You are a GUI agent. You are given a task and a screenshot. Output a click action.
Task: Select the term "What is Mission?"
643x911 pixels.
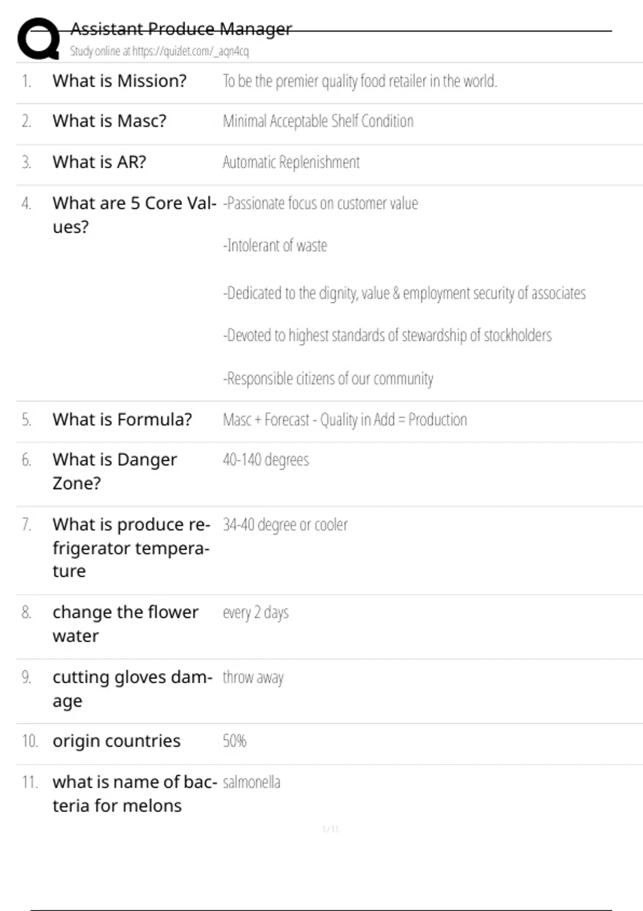pyautogui.click(x=119, y=81)
